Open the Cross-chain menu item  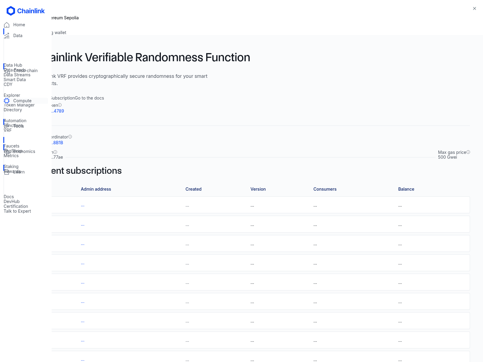click(x=25, y=71)
